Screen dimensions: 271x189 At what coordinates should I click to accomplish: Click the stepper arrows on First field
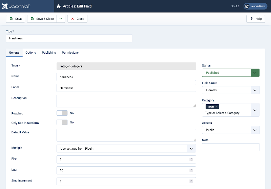point(191,159)
